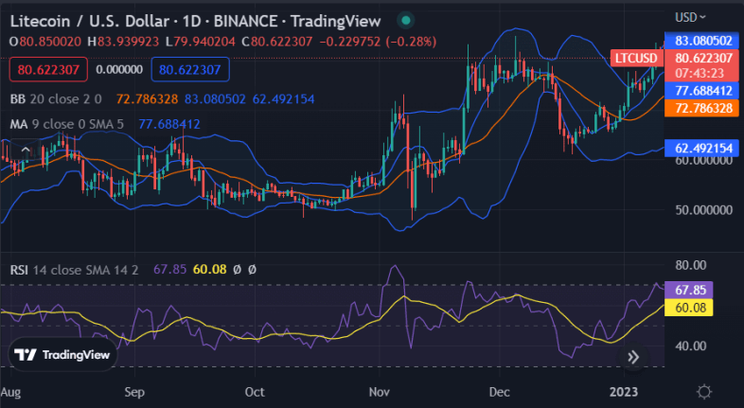Open chart settings gear icon
This screenshot has height=408, width=744.
point(704,392)
